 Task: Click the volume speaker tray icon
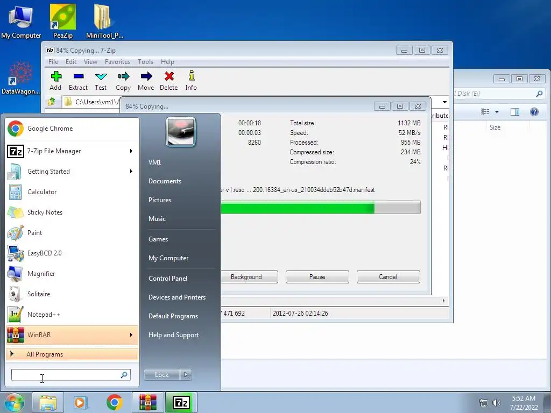(497, 403)
